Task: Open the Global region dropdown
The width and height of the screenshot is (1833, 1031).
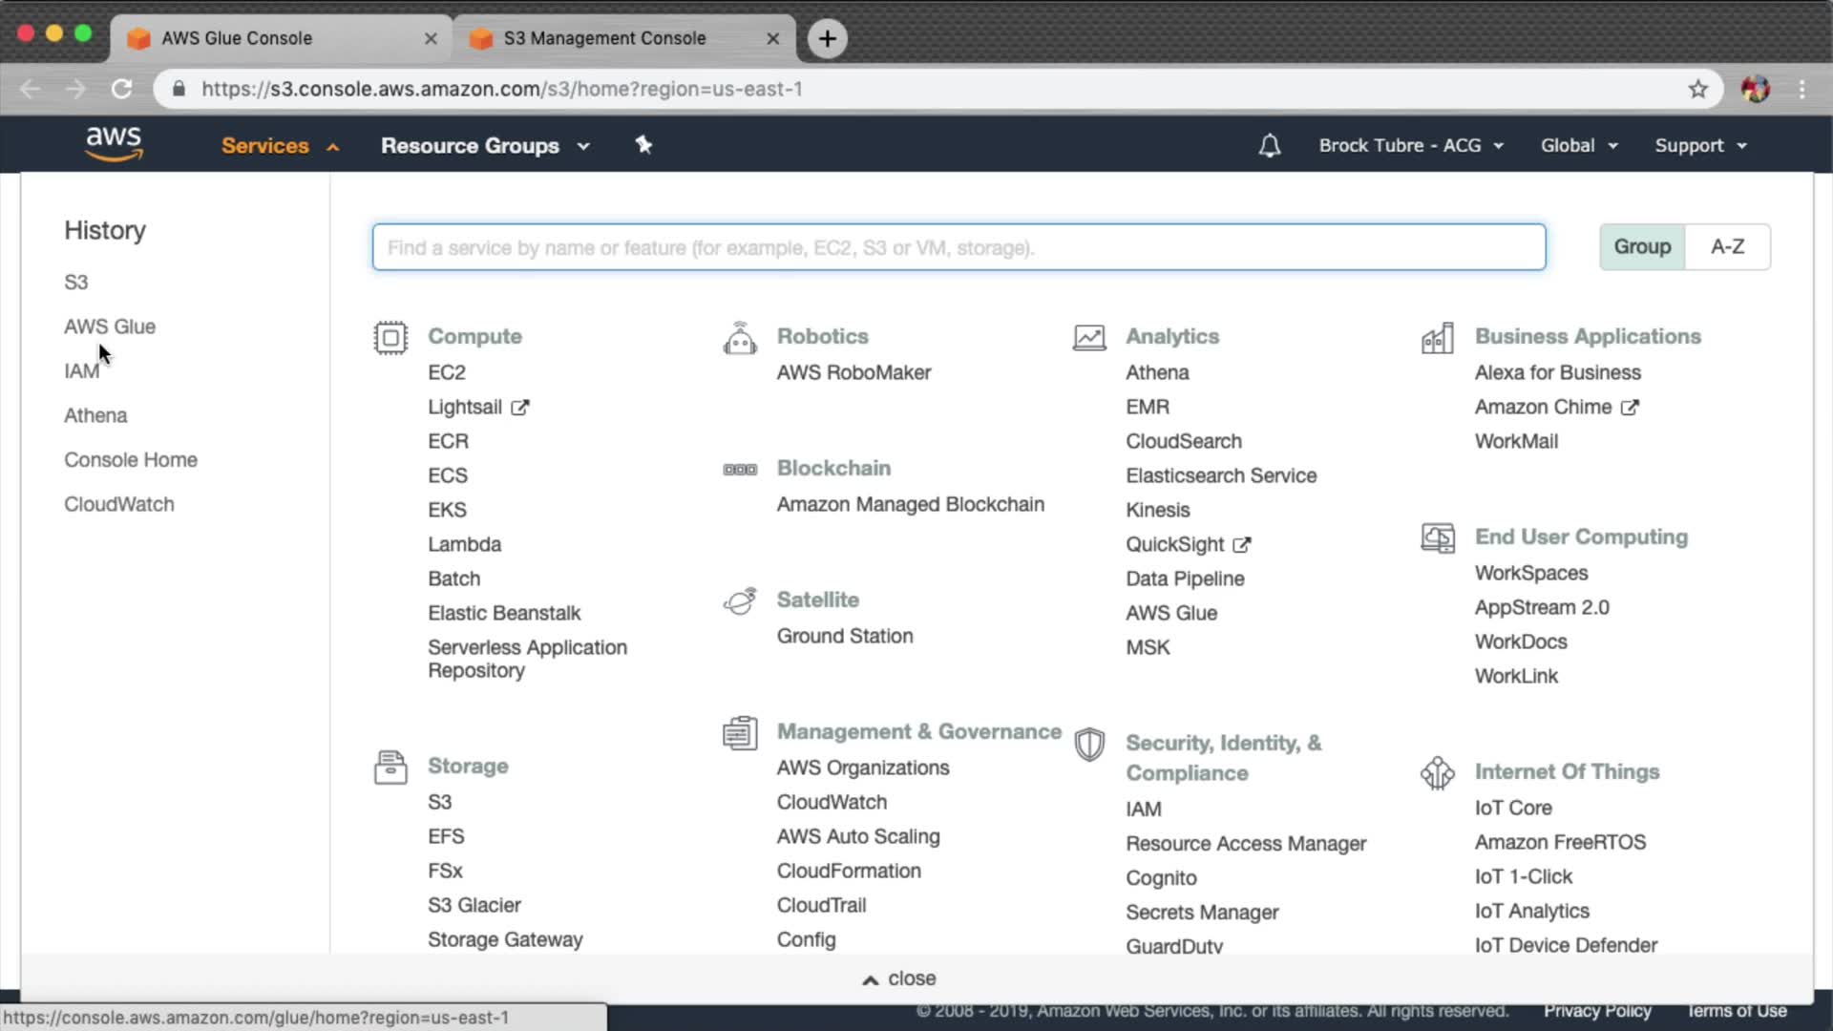Action: [1579, 146]
